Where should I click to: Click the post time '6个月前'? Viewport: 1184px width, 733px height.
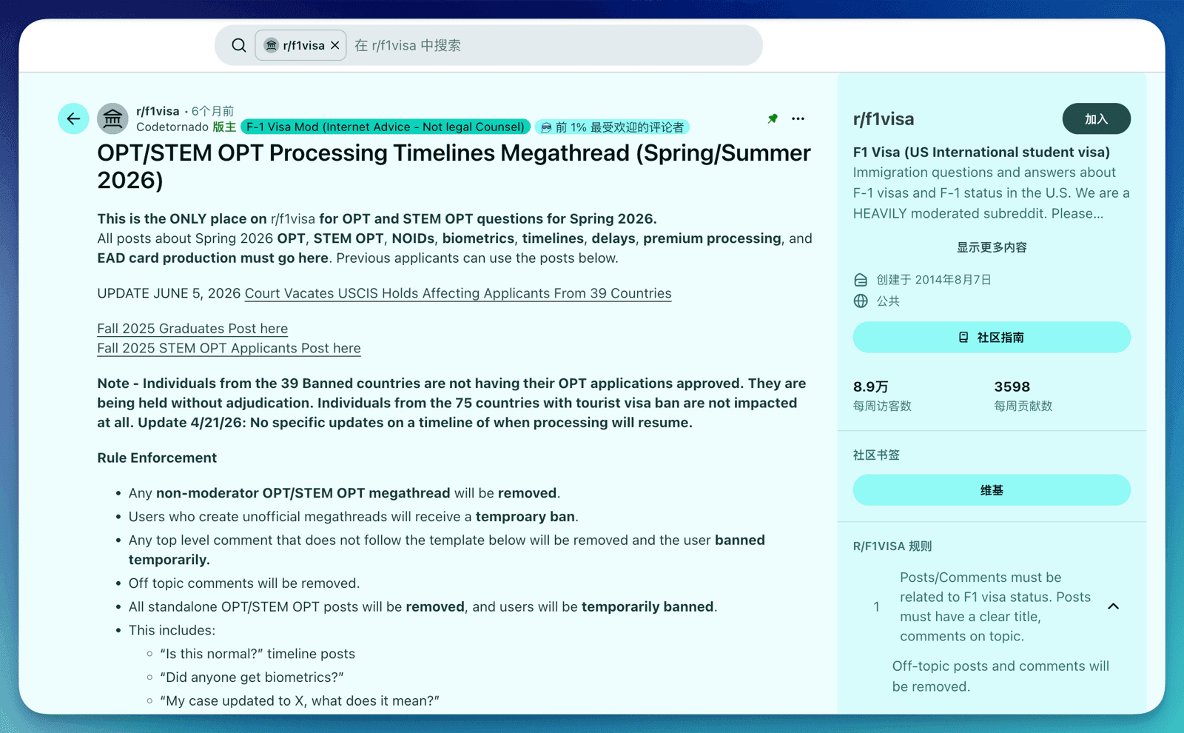212,111
